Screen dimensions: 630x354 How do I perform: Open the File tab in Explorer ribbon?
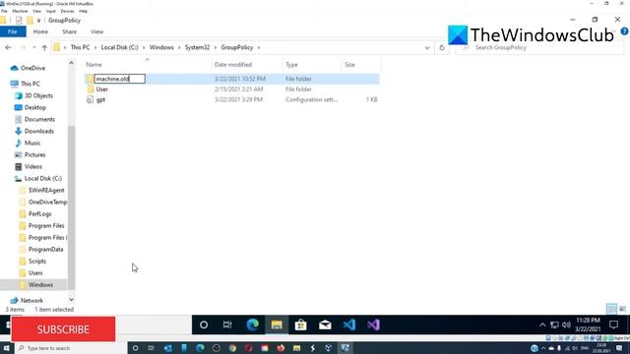[13, 31]
